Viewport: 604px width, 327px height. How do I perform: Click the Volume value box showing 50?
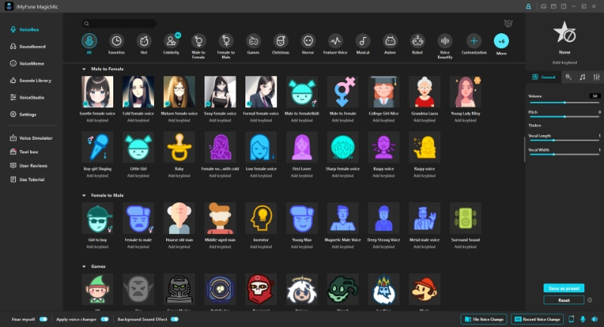click(595, 96)
